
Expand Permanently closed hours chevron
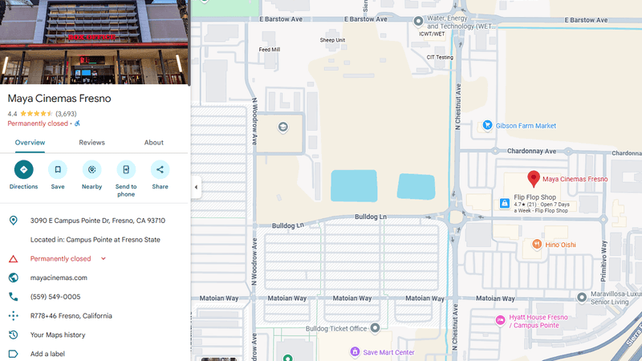(104, 258)
